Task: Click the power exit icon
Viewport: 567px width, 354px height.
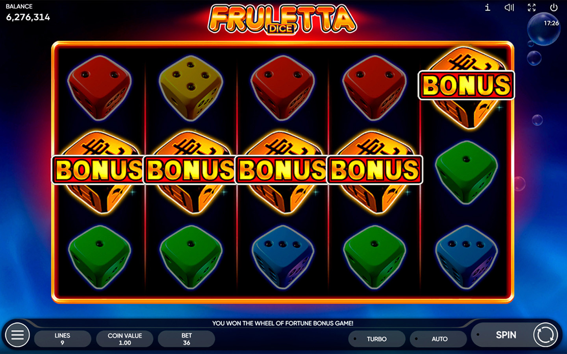Action: pos(554,7)
